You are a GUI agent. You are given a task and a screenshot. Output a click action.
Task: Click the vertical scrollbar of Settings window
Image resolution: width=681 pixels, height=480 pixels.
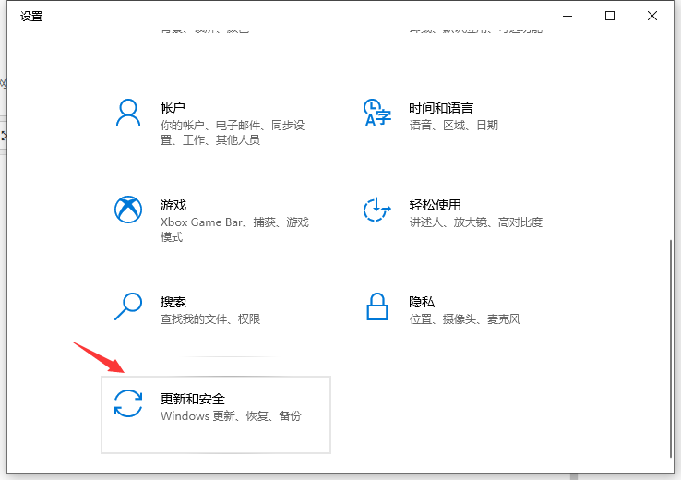(x=671, y=348)
